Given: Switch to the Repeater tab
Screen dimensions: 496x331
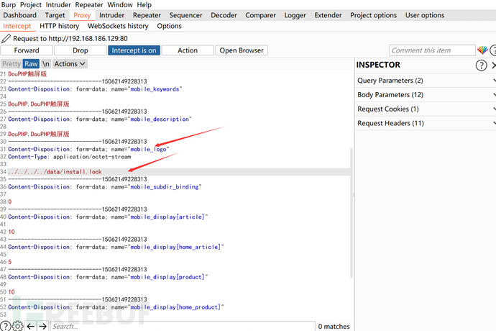Looking at the screenshot, I should (x=147, y=15).
